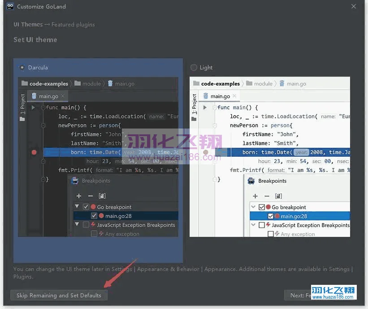The width and height of the screenshot is (368, 309).
Task: Click Project folder icon in Light side strip
Action: coord(194,119)
